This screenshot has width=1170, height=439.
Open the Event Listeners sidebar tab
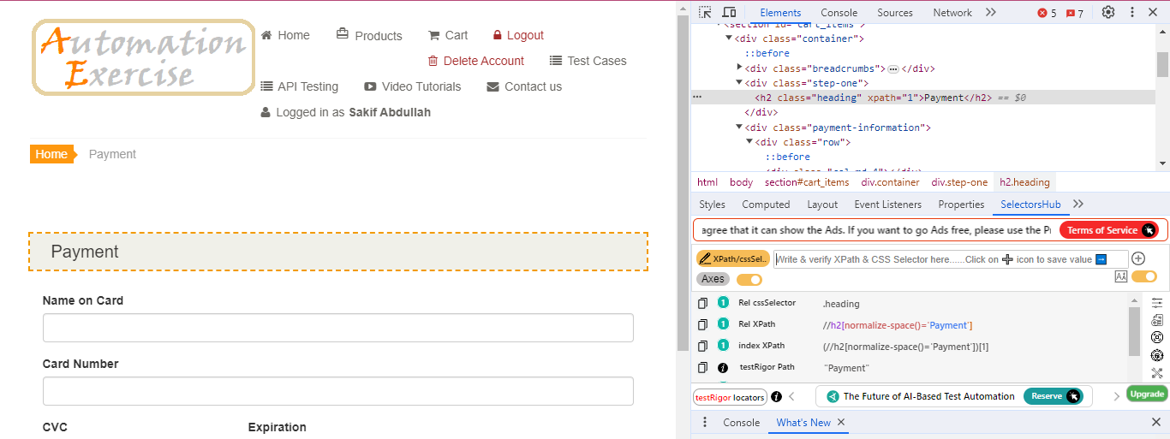(887, 205)
